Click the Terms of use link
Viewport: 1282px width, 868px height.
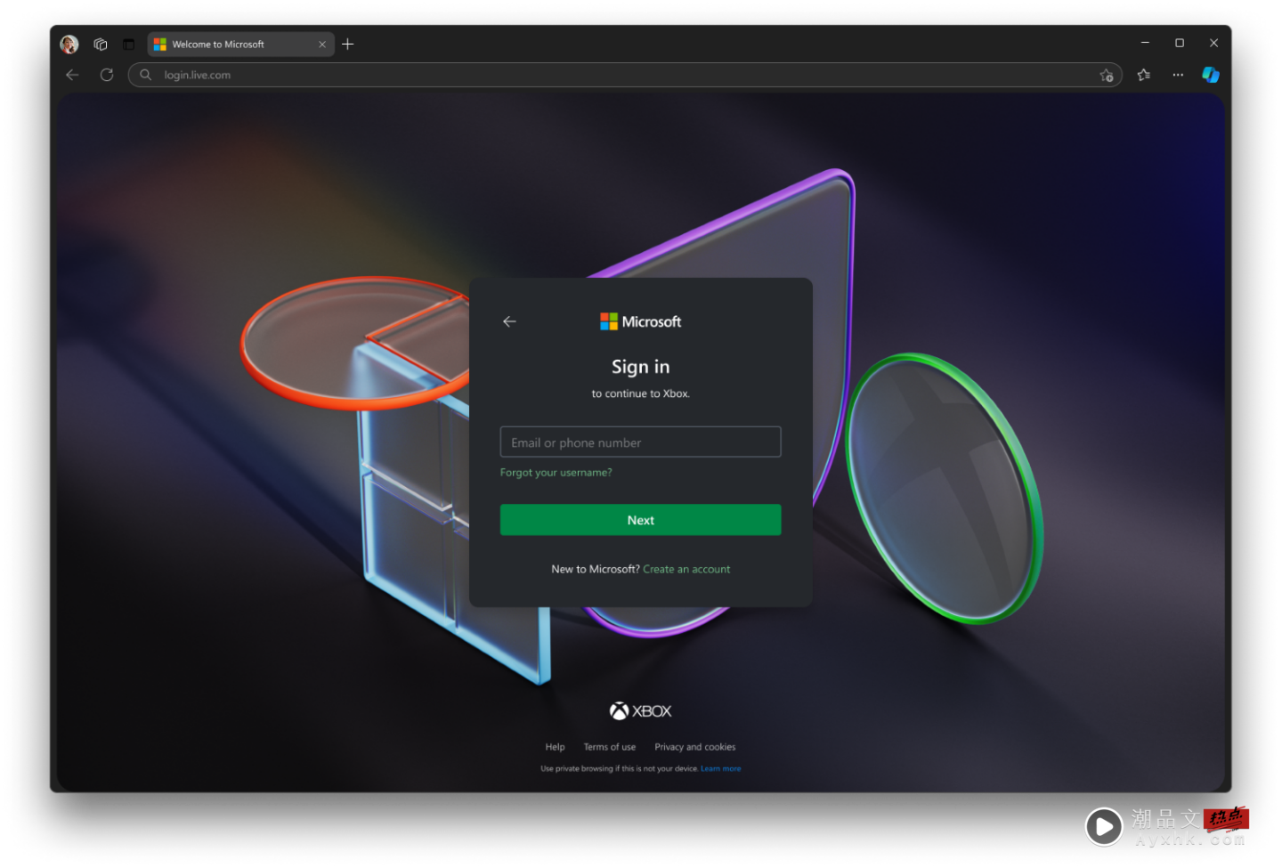[609, 746]
